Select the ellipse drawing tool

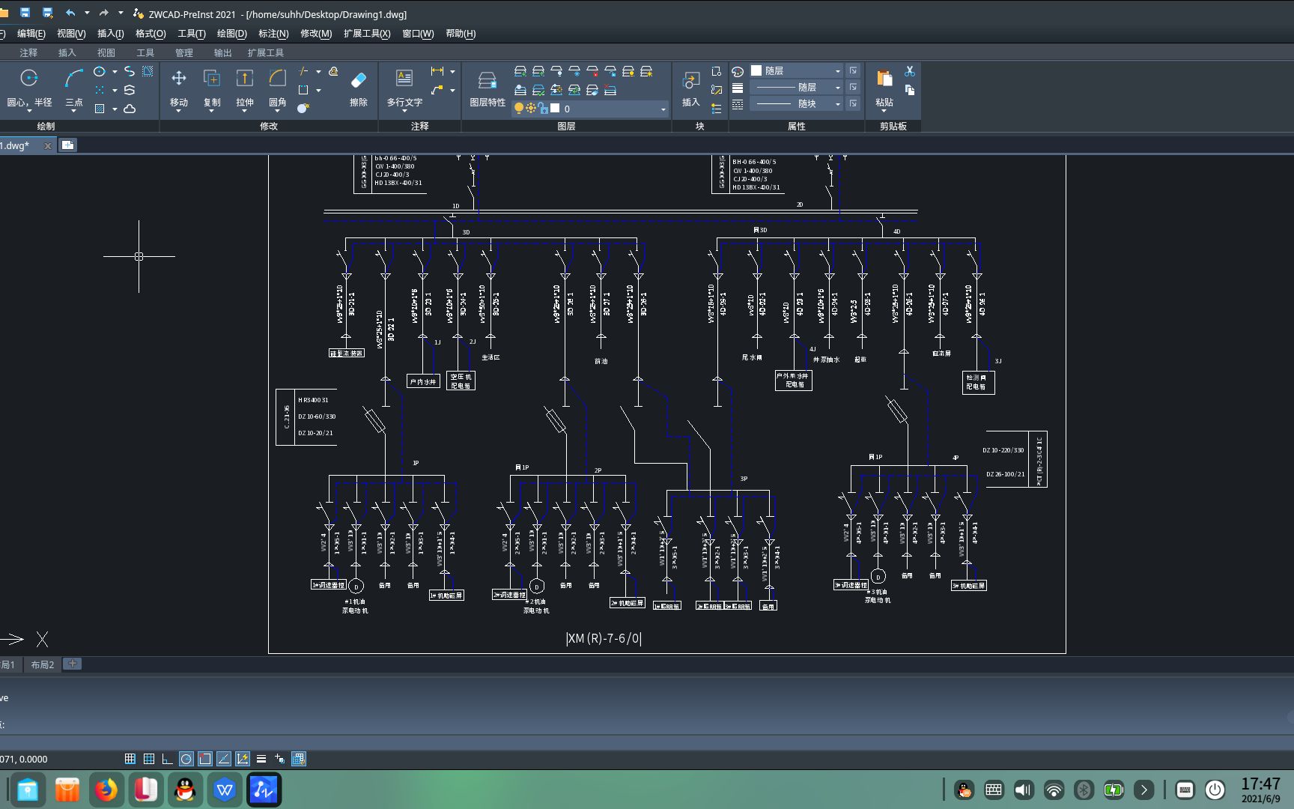(x=99, y=71)
